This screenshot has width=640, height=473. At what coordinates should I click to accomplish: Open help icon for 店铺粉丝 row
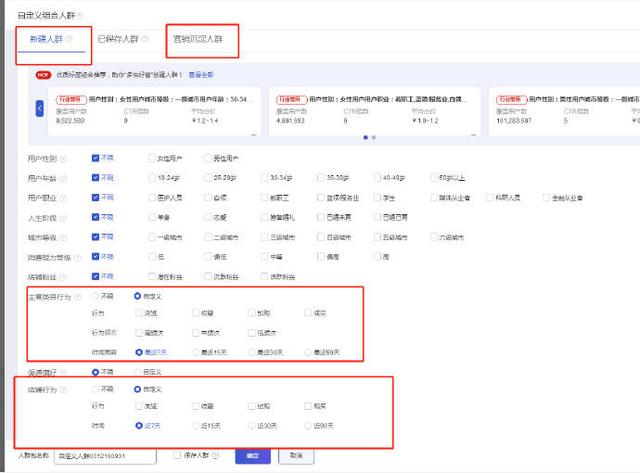click(63, 277)
